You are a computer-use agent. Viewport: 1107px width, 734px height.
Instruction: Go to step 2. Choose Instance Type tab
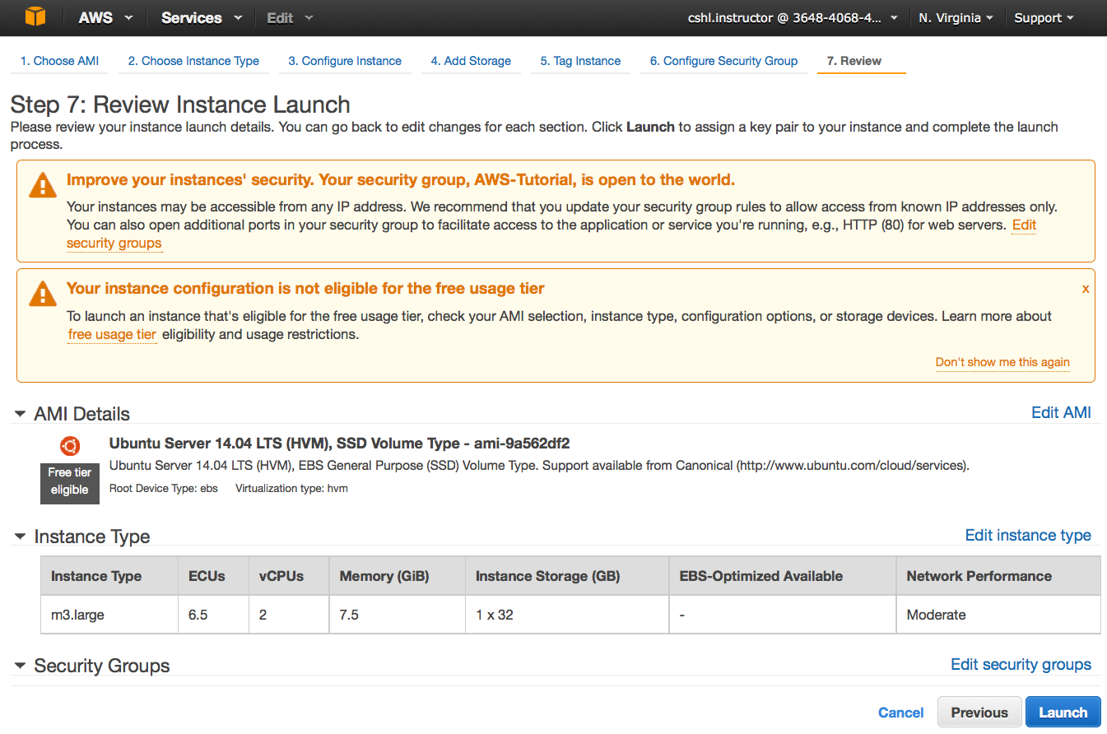pos(193,61)
